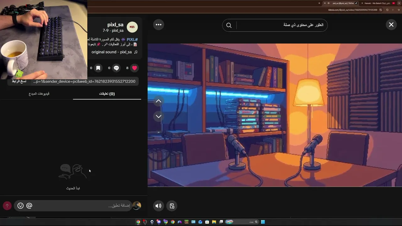Image resolution: width=402 pixels, height=226 pixels.
Task: Open the original sound - pixl_sa link
Action: tap(111, 52)
